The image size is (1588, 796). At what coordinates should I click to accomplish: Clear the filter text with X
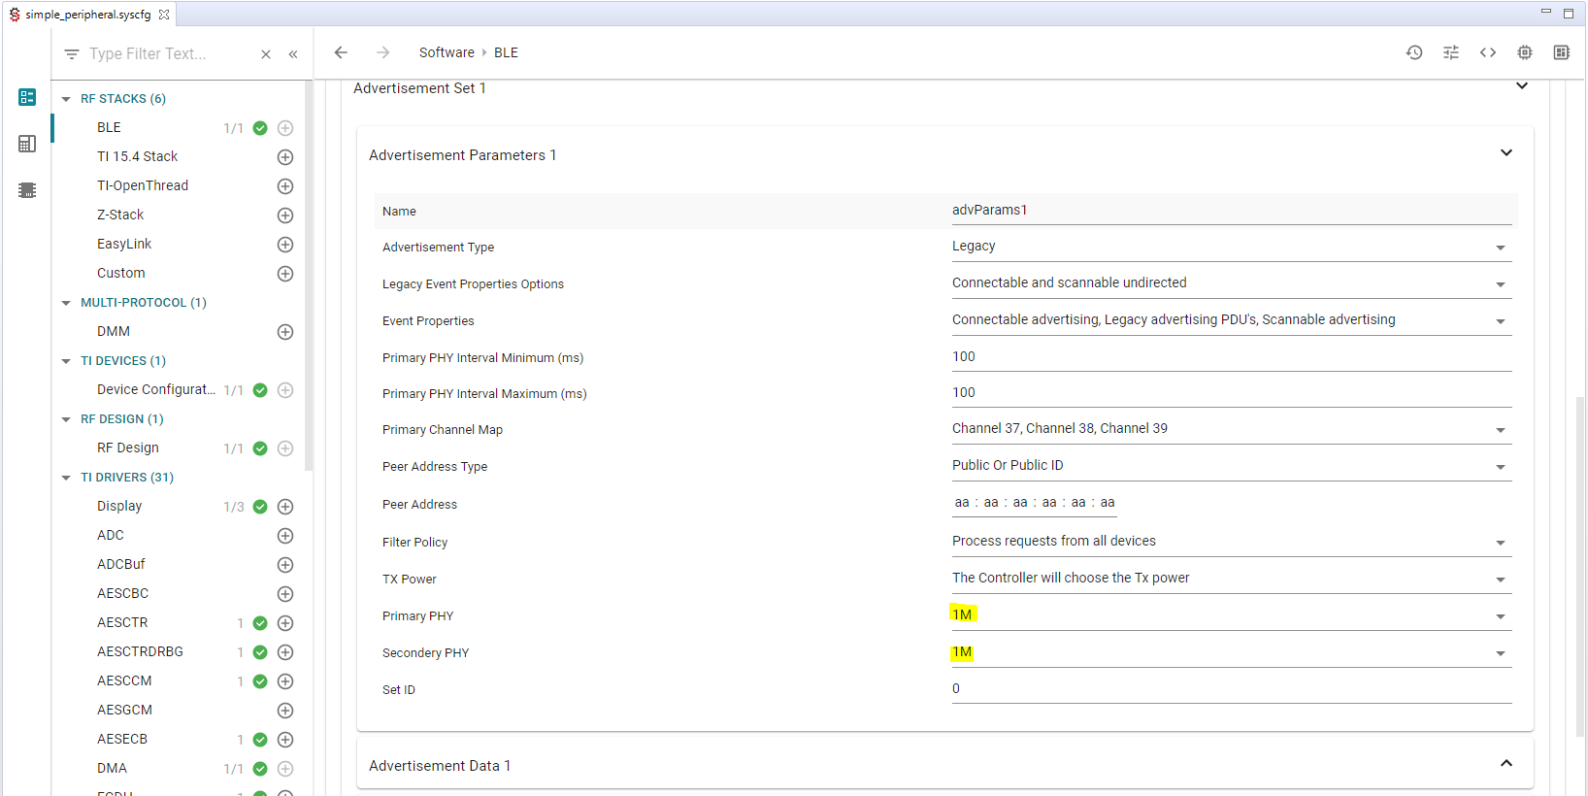tap(266, 54)
